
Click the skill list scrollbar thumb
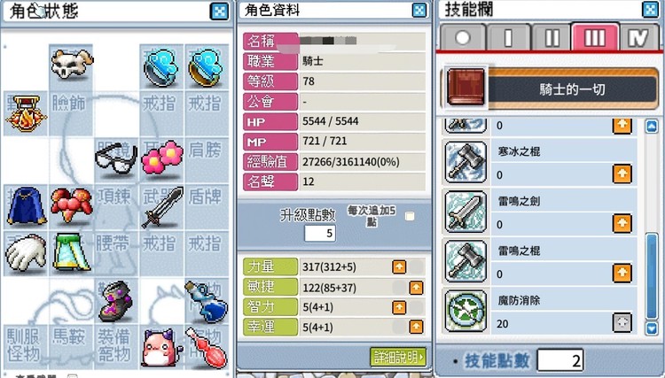652,275
